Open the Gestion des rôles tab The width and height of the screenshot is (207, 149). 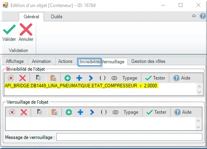click(148, 61)
